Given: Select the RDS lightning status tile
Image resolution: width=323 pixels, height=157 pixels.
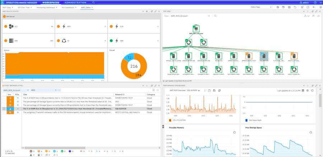Looking at the screenshot, I should pos(81,26).
